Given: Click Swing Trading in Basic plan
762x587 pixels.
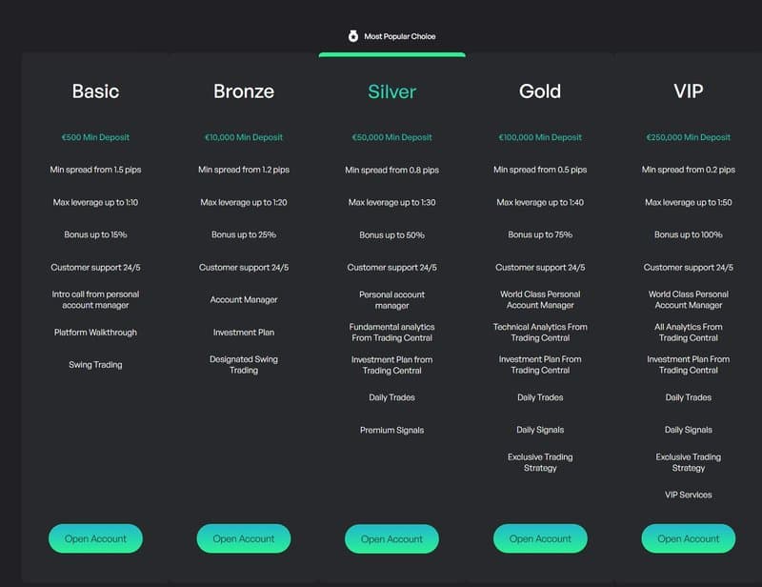Looking at the screenshot, I should click(x=96, y=365).
